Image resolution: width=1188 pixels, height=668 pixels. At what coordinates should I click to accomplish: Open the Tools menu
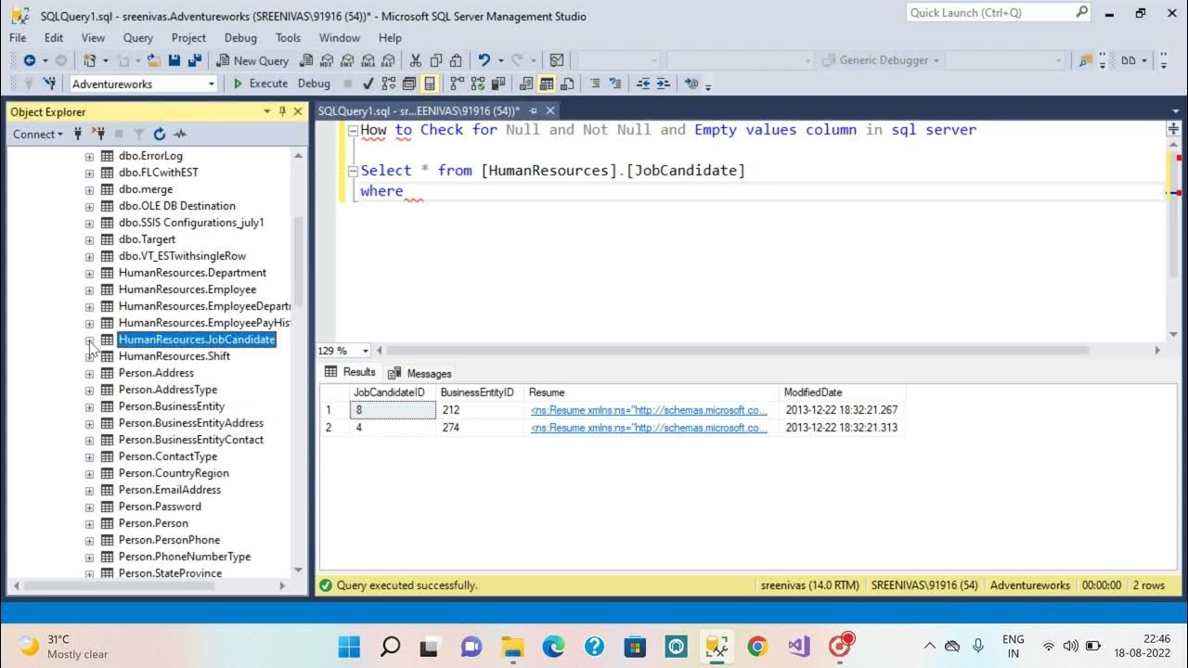288,38
